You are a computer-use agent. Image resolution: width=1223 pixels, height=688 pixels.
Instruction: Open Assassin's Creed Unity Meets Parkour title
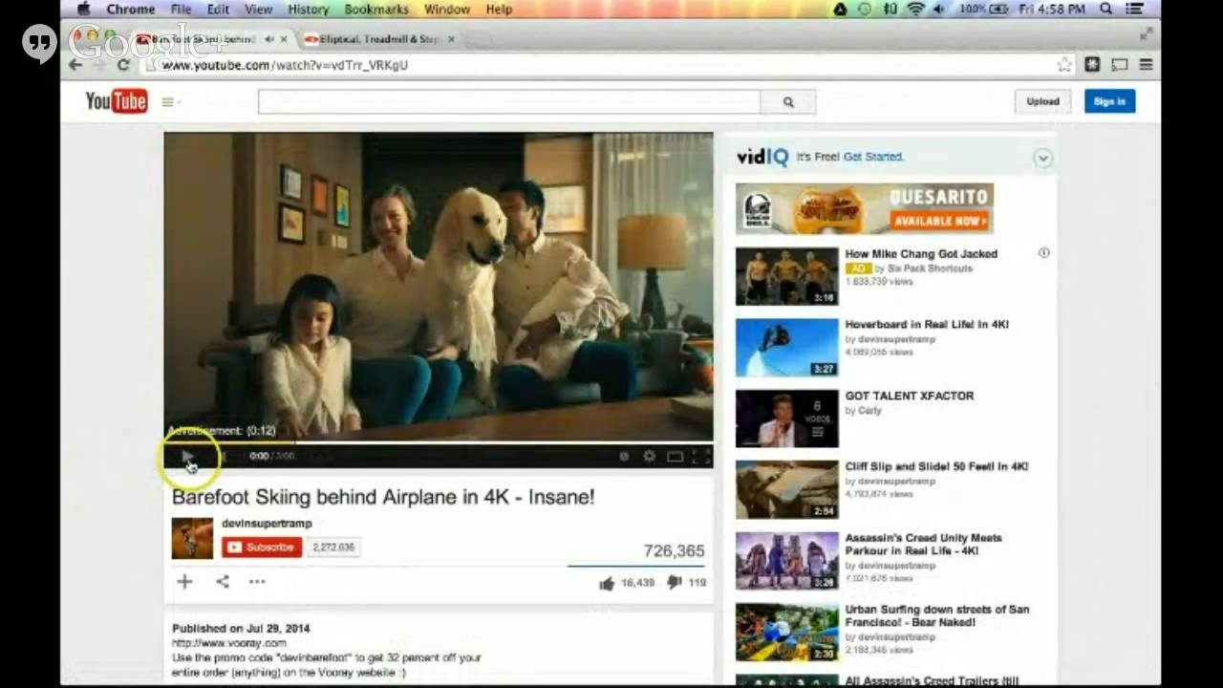click(x=924, y=545)
